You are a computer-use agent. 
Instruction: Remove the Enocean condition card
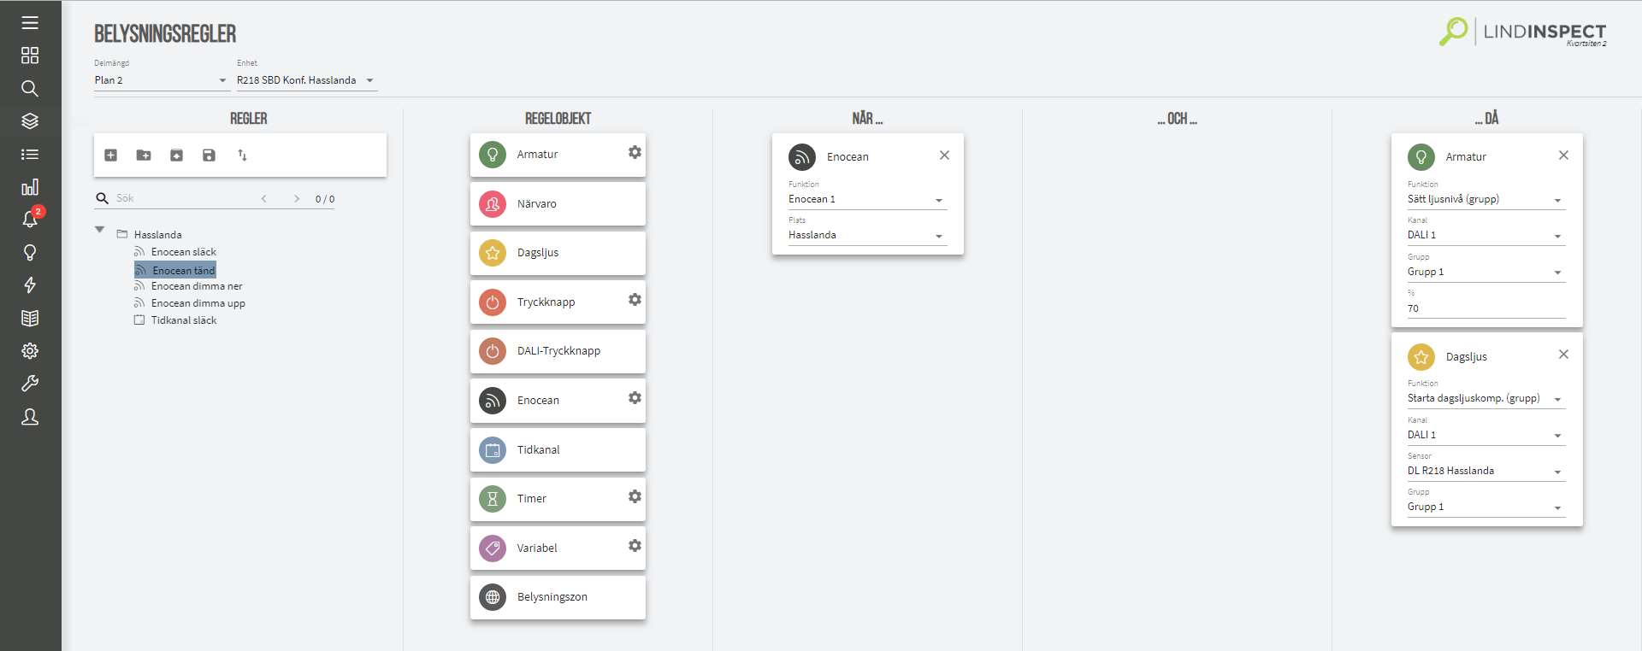tap(944, 155)
